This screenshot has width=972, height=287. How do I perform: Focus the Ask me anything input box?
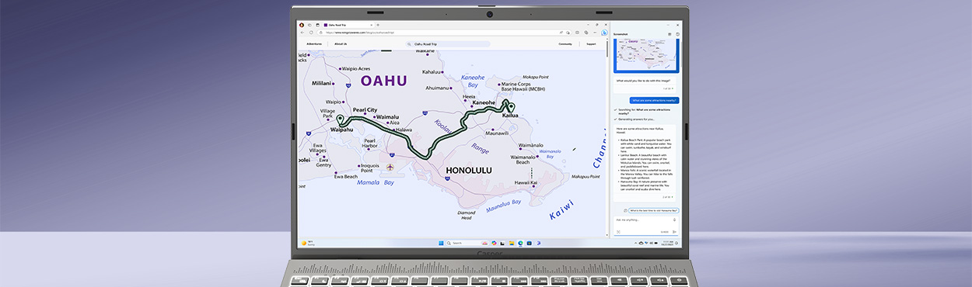[x=645, y=225]
